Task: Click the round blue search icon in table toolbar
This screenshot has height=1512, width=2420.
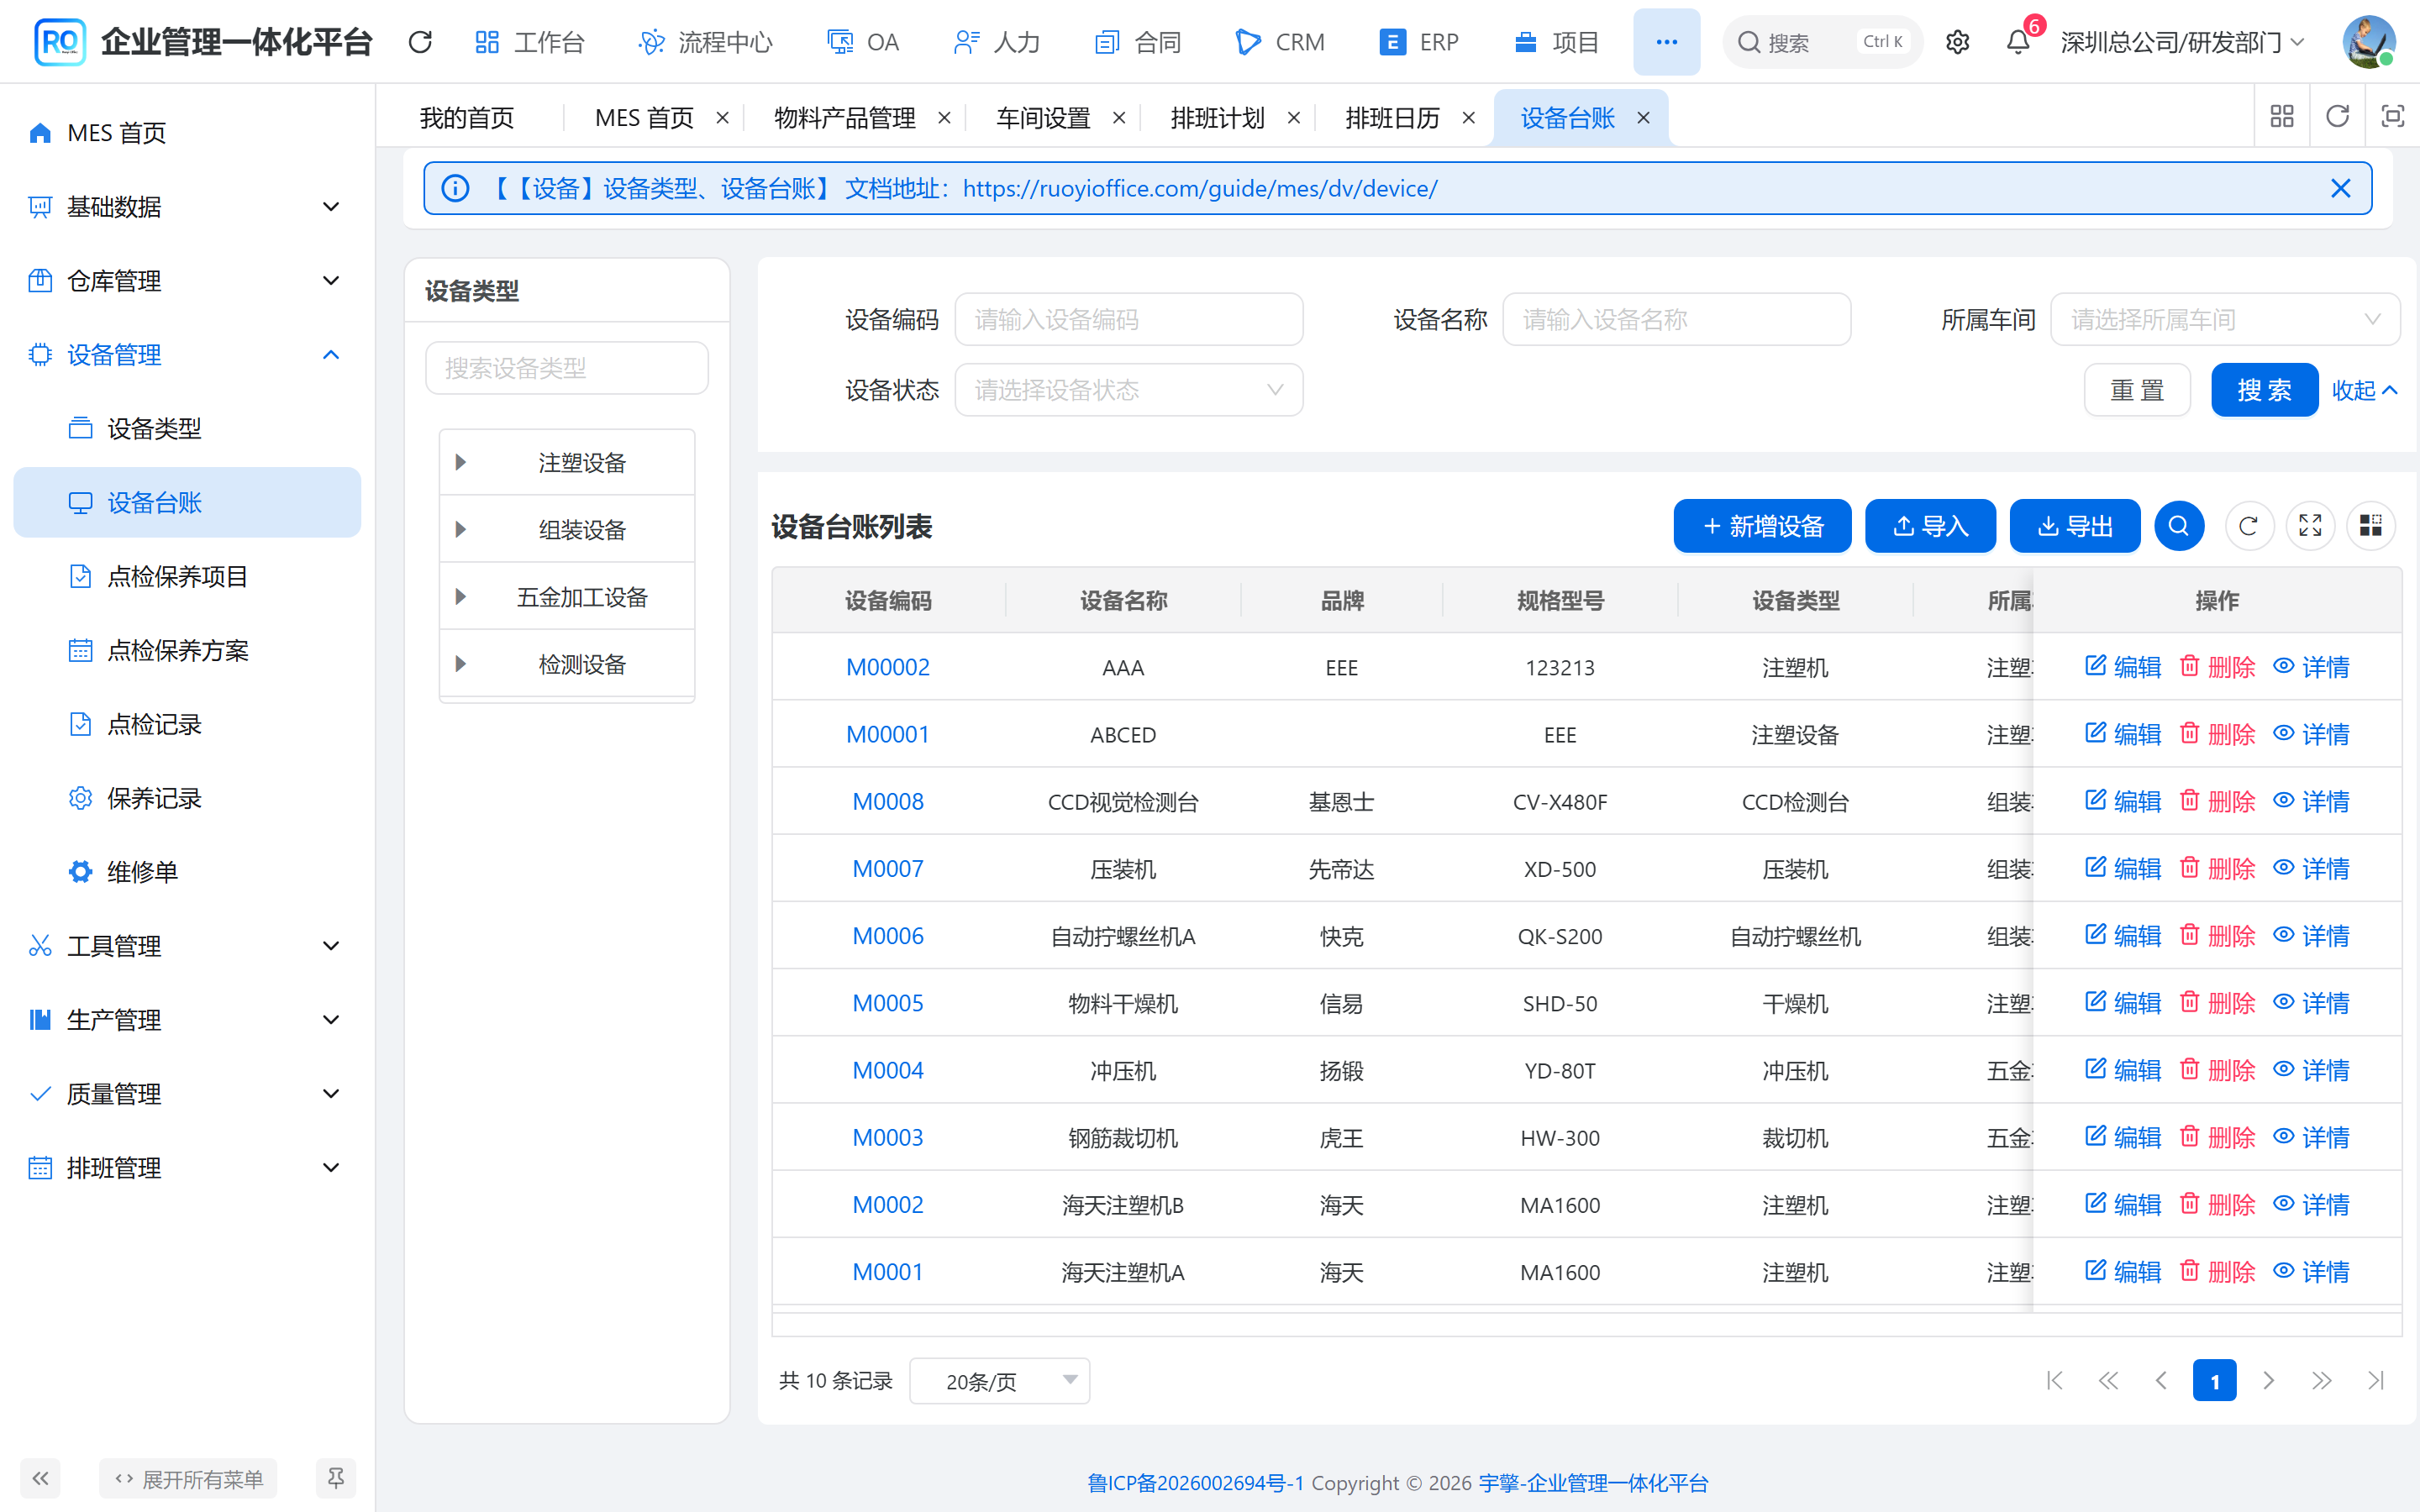Action: [x=2179, y=526]
